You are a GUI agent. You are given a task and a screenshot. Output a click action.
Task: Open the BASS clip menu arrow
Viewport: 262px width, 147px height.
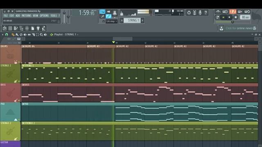[23, 85]
